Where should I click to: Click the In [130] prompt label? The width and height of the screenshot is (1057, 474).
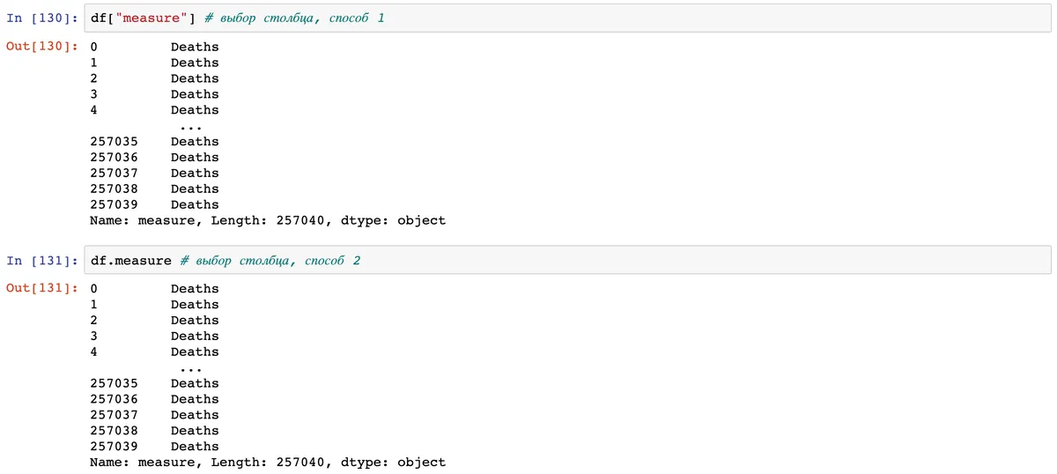(x=44, y=18)
